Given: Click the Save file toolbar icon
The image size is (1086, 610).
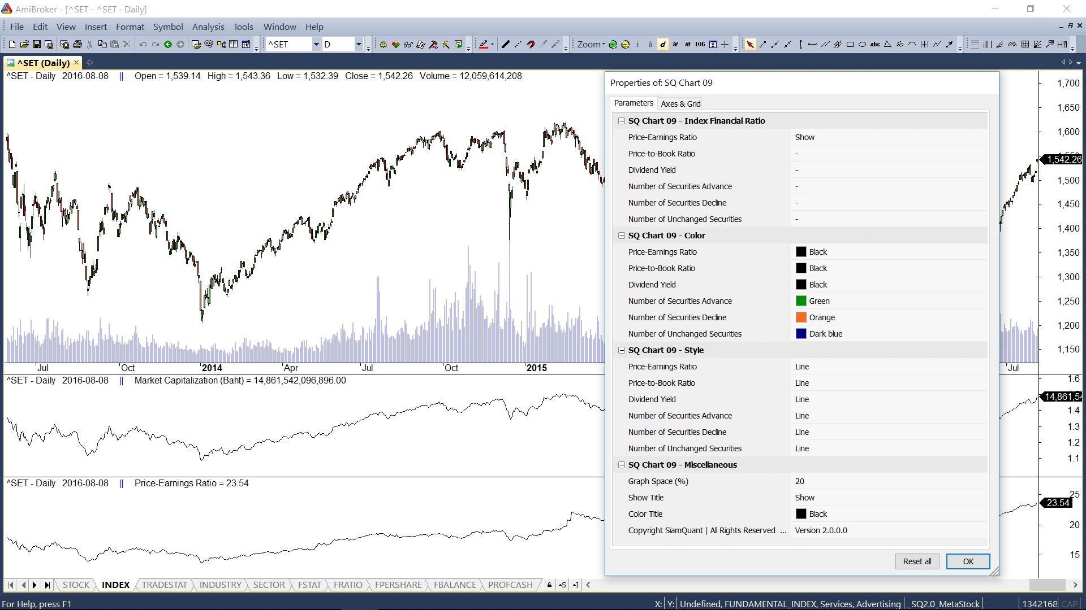Looking at the screenshot, I should click(x=37, y=44).
